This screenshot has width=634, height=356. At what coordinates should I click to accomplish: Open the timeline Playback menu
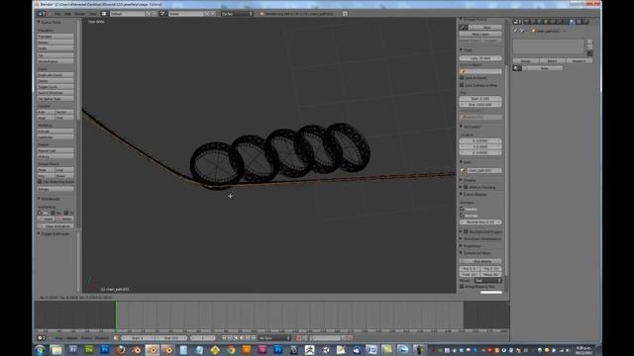102,338
